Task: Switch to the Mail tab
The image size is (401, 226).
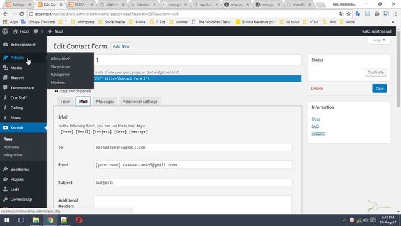Action: (x=83, y=102)
